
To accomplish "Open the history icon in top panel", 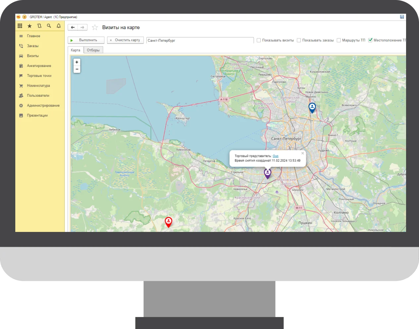I will click(x=39, y=26).
